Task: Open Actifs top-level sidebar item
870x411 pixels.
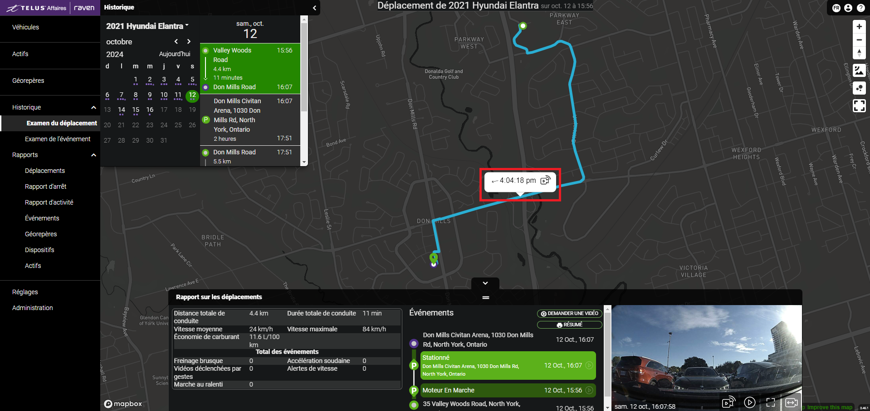Action: click(x=20, y=54)
